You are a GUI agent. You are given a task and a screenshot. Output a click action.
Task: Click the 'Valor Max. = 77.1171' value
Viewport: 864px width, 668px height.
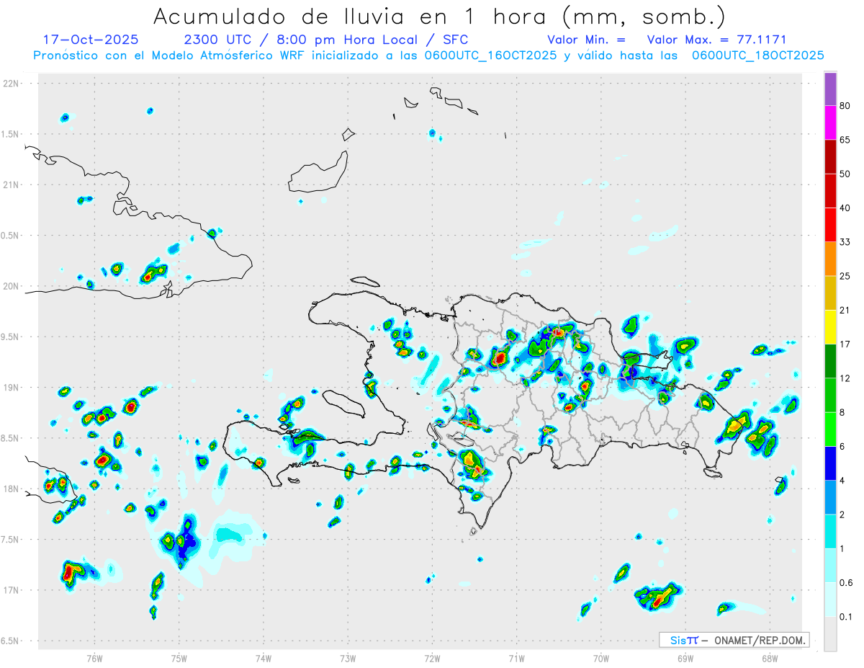click(716, 40)
